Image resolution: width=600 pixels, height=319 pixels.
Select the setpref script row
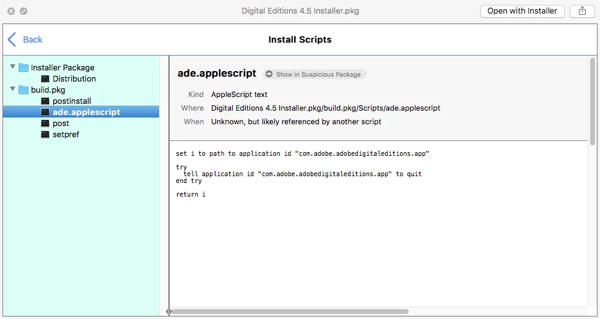[x=81, y=135]
